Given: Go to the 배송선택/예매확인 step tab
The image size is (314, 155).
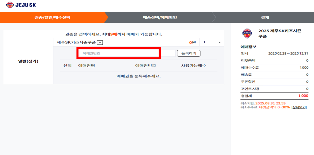Looking at the screenshot, I should 160,18.
